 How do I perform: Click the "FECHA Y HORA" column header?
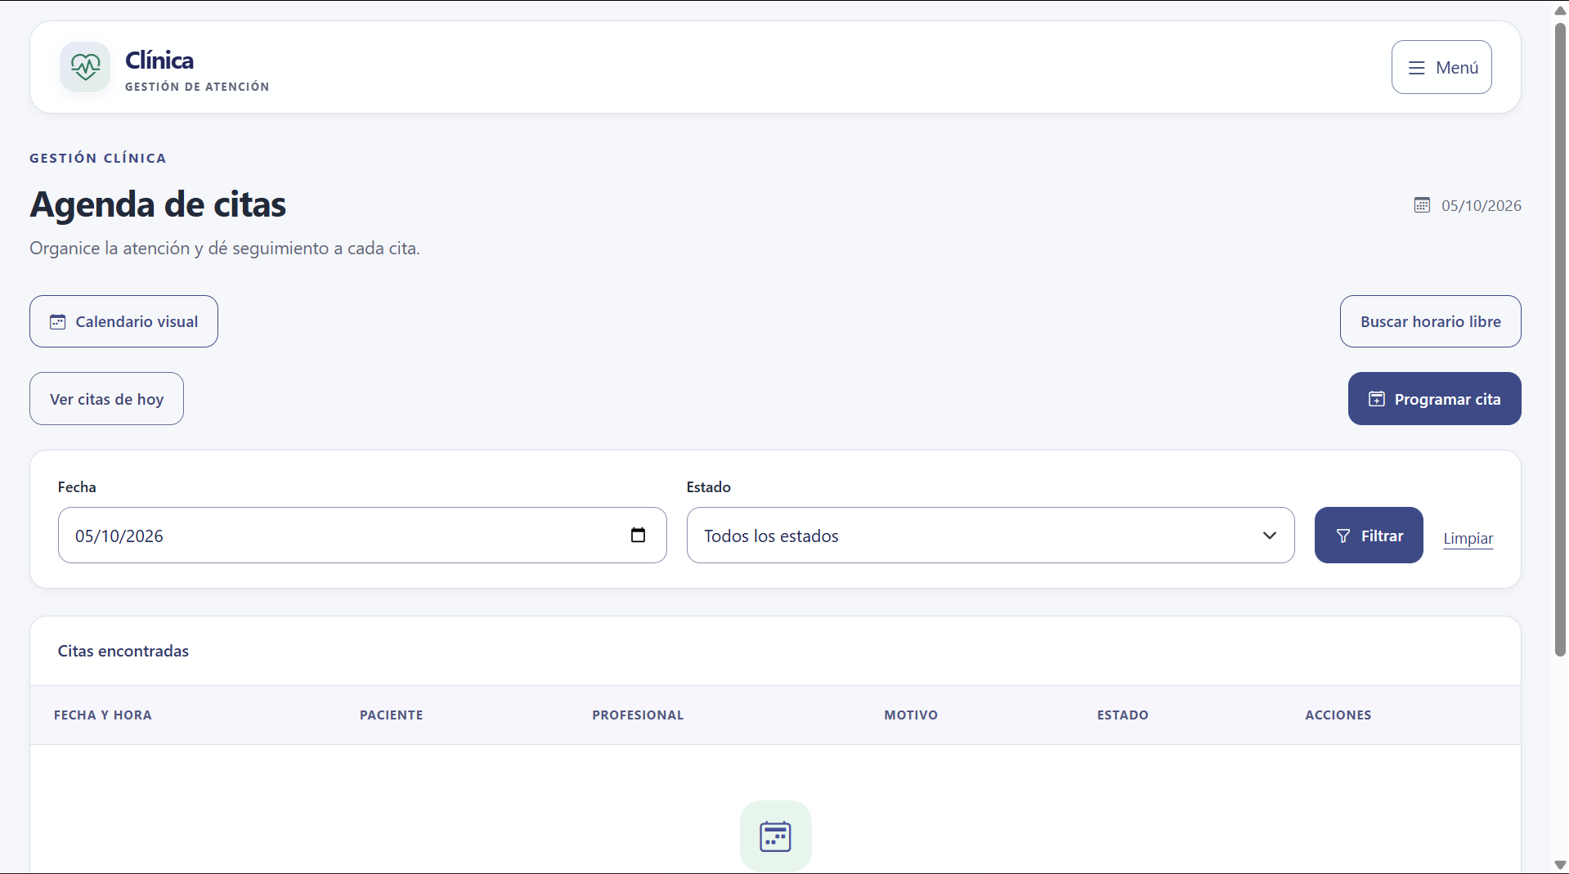(x=103, y=715)
